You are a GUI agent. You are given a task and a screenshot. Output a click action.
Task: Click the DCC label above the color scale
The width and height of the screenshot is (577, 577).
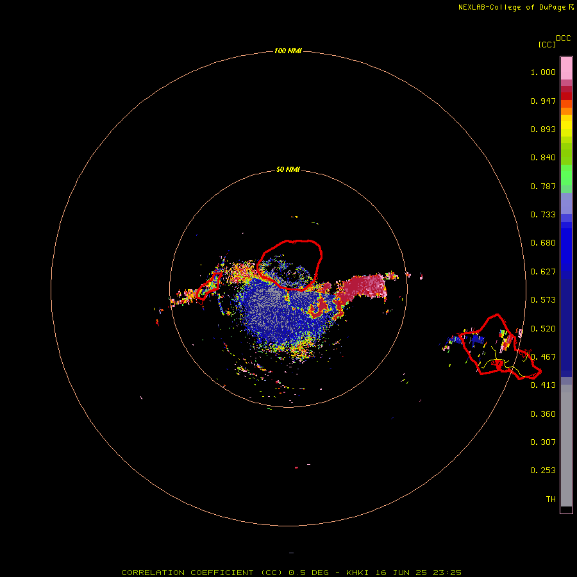tap(564, 38)
